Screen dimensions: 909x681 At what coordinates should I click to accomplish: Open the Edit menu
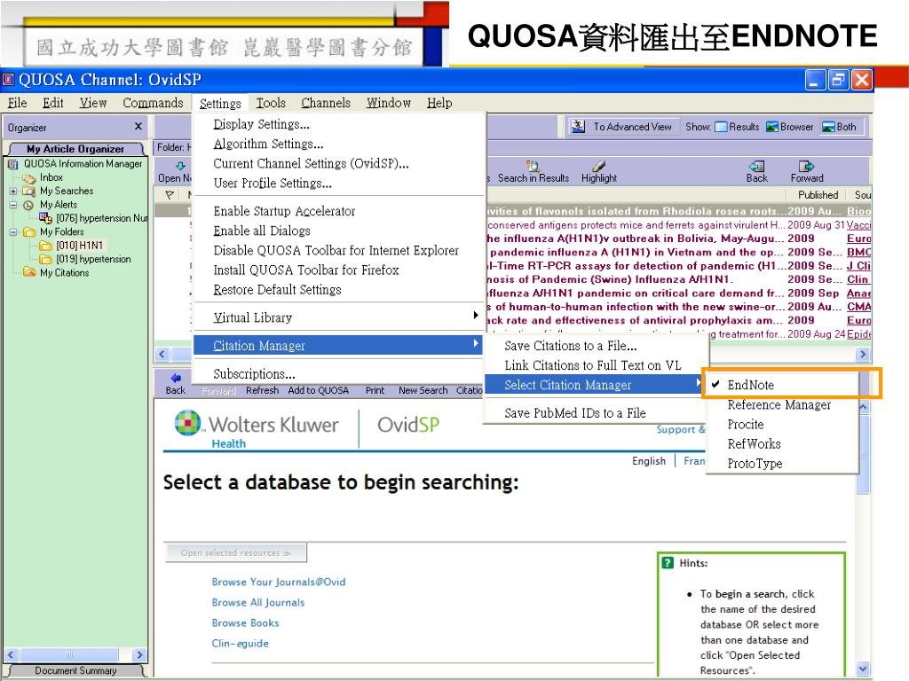click(52, 103)
